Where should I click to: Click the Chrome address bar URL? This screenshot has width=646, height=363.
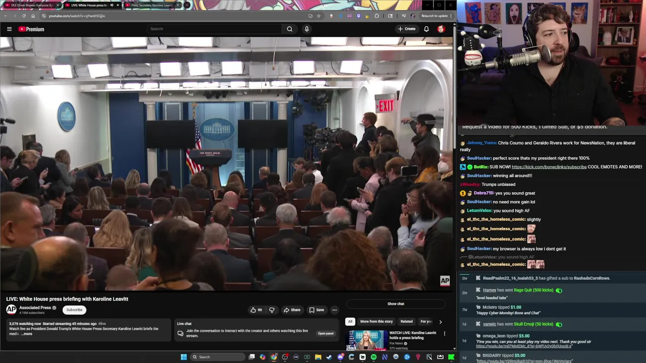tap(77, 16)
